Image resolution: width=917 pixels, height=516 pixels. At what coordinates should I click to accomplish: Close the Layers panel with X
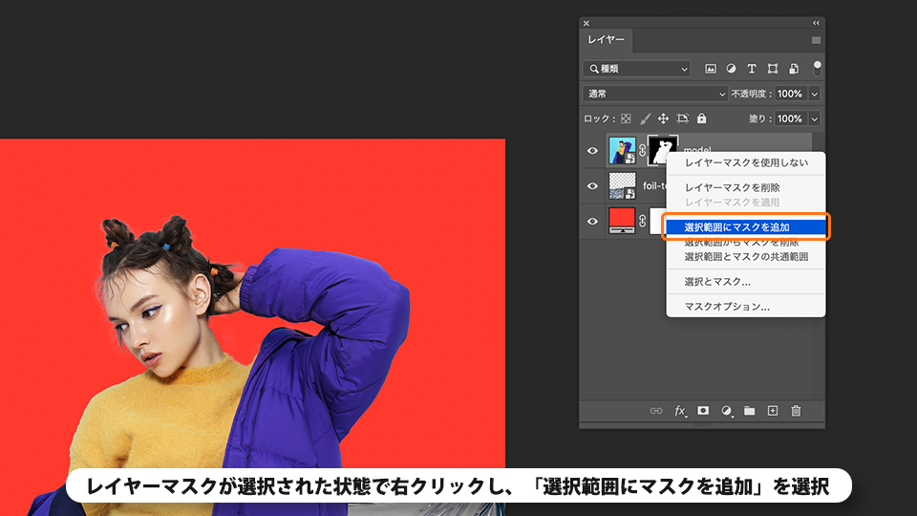pos(586,23)
